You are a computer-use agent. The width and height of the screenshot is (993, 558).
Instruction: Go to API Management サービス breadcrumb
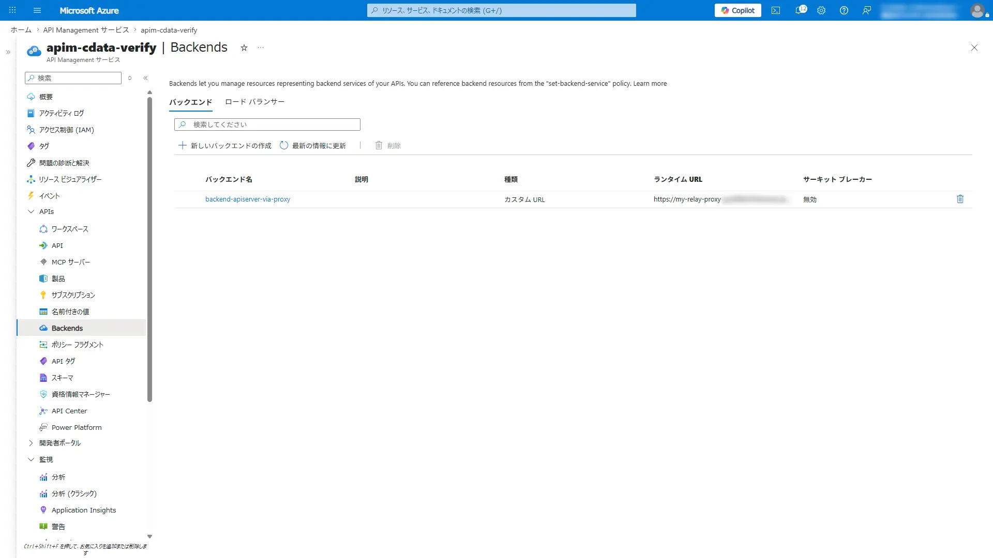[86, 30]
